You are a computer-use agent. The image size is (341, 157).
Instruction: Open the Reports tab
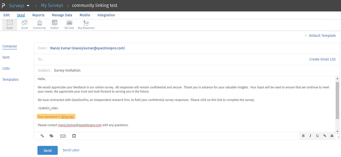click(38, 15)
